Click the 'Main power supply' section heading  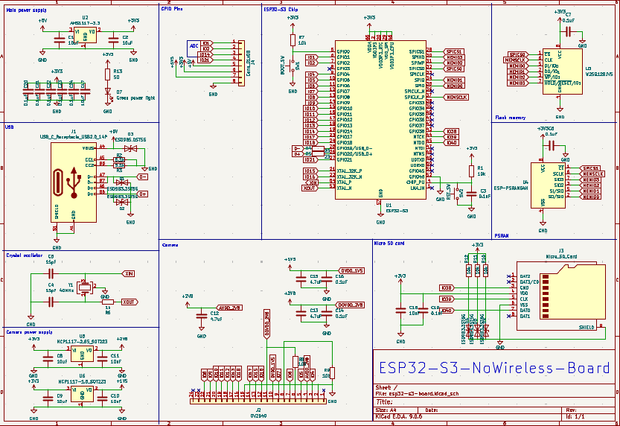click(26, 10)
